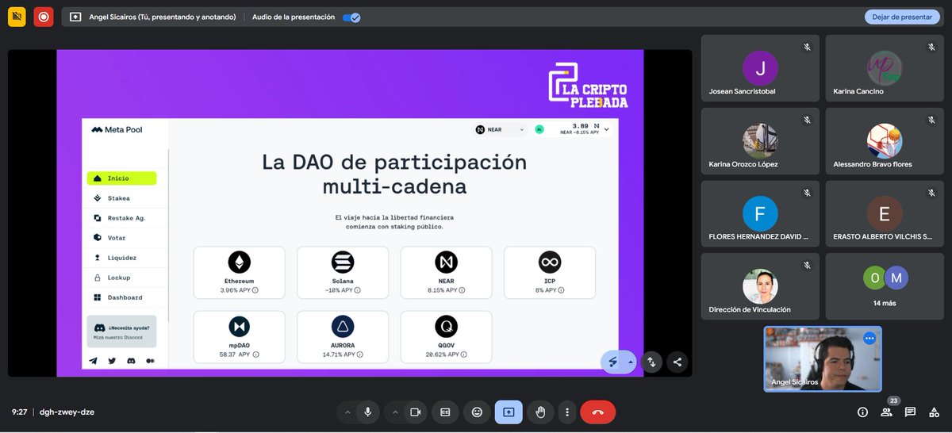Click the Dirección de Vinculación tile

(760, 287)
